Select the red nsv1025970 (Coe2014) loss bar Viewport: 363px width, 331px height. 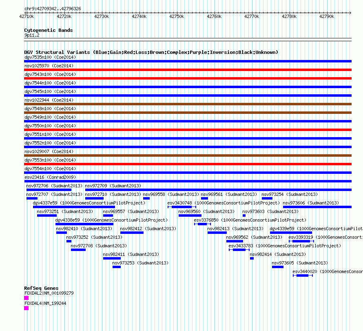pyautogui.click(x=188, y=70)
